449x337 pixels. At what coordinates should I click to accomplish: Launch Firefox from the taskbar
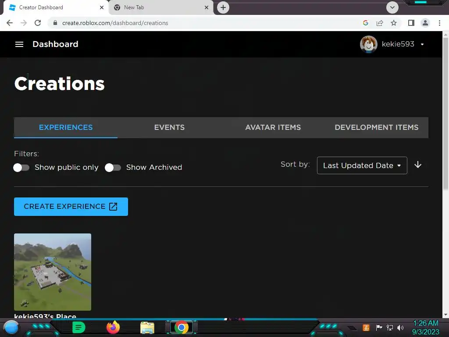[113, 327]
